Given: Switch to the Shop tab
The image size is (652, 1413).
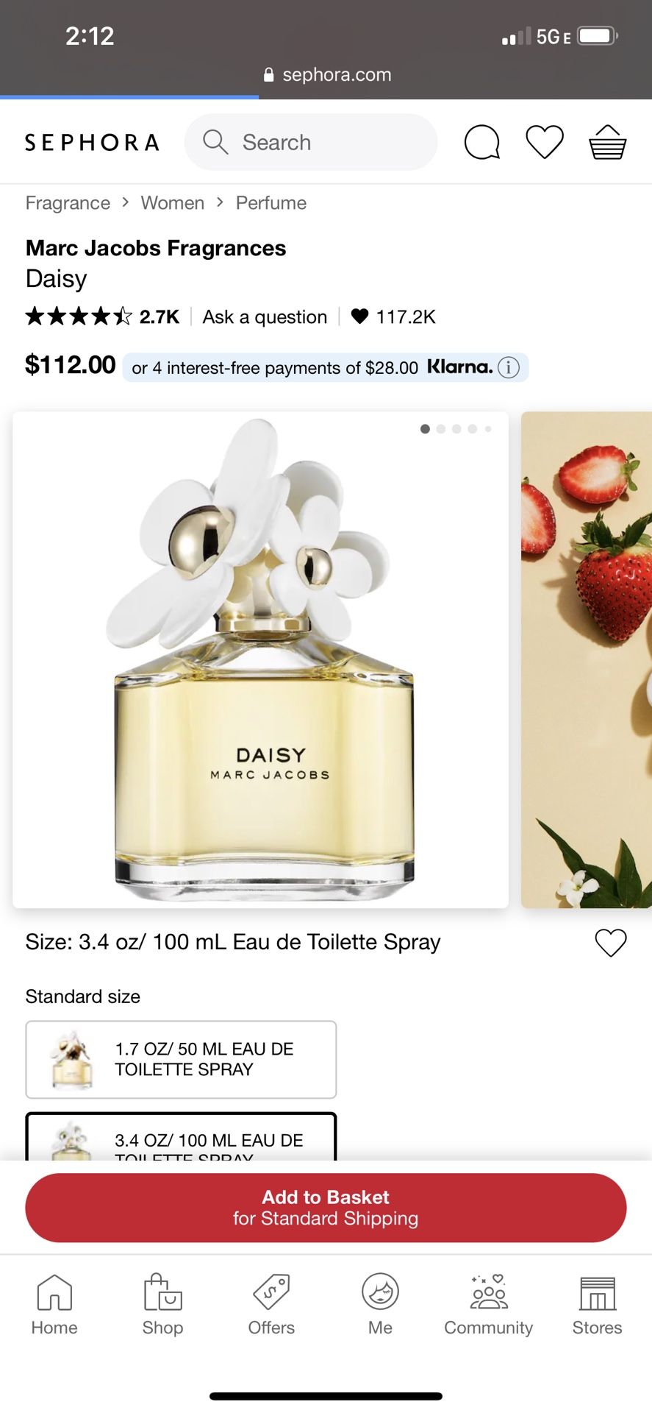Looking at the screenshot, I should [162, 1305].
